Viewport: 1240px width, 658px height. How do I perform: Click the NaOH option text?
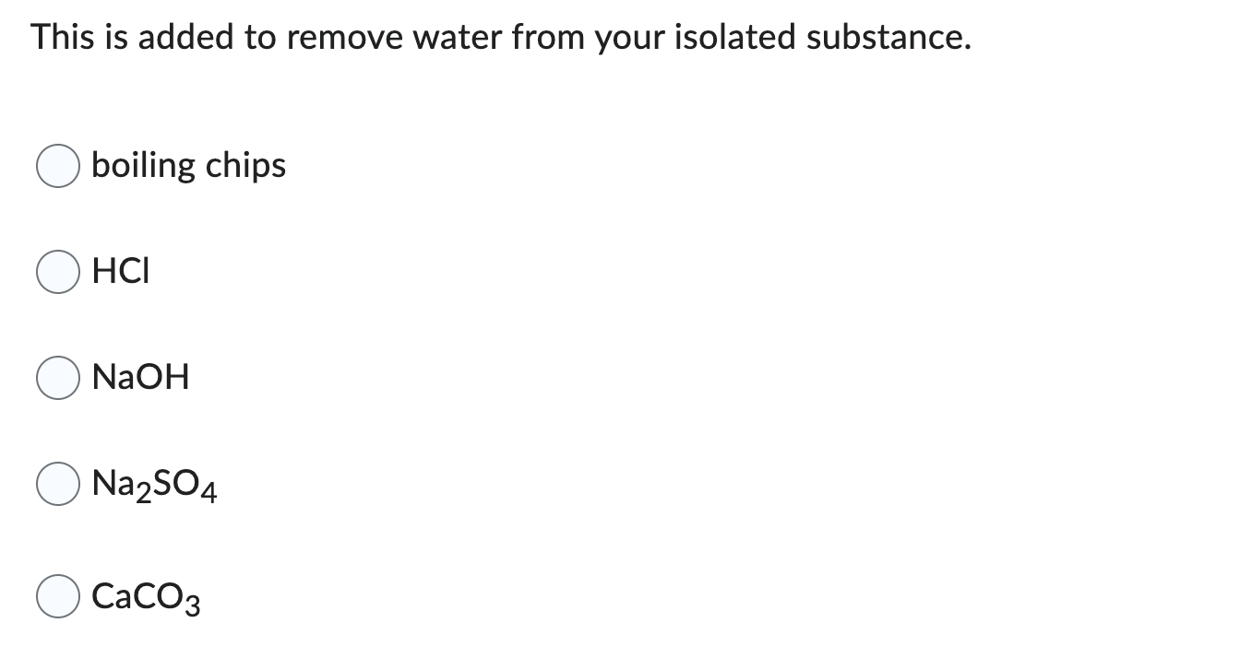pyautogui.click(x=140, y=377)
